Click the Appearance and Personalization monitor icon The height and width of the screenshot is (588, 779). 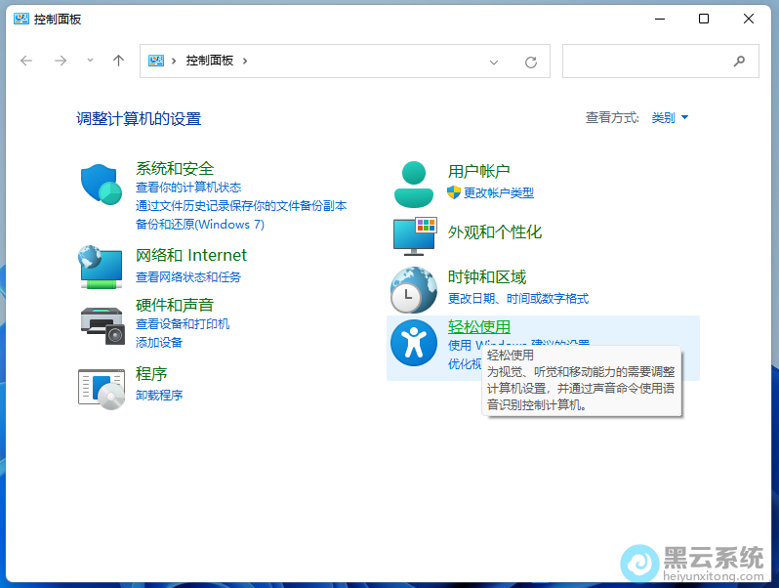(x=413, y=235)
